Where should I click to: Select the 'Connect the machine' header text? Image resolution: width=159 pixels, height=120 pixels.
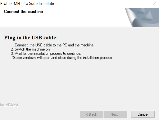click(23, 12)
